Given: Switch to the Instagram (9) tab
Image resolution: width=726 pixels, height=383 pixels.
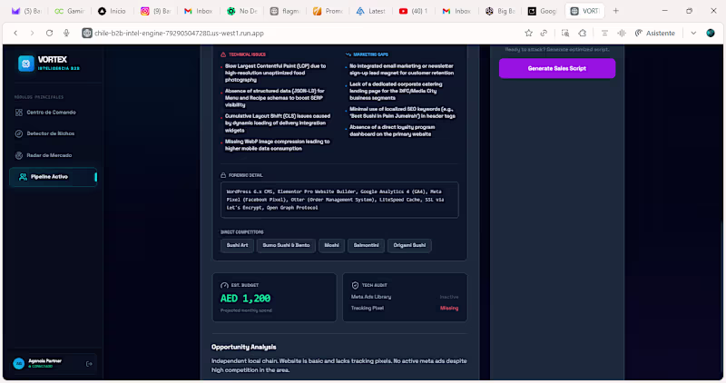Looking at the screenshot, I should pyautogui.click(x=155, y=11).
